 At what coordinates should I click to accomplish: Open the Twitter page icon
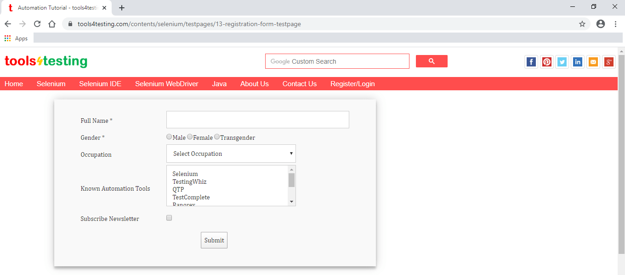point(562,61)
